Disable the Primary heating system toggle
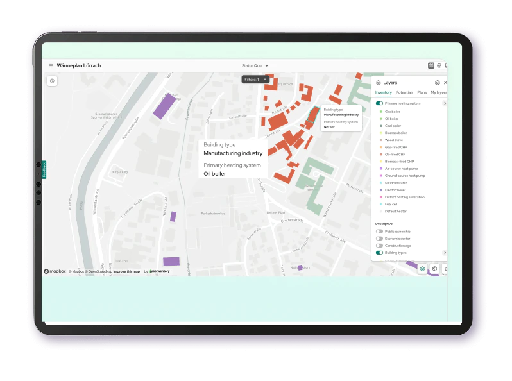The image size is (512, 381). [379, 103]
